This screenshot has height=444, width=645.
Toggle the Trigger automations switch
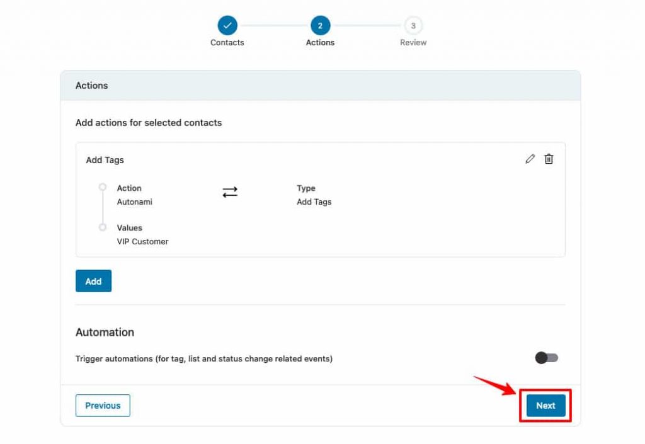[546, 358]
